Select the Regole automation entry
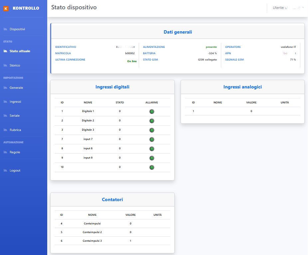The image size is (308, 255). tap(15, 152)
